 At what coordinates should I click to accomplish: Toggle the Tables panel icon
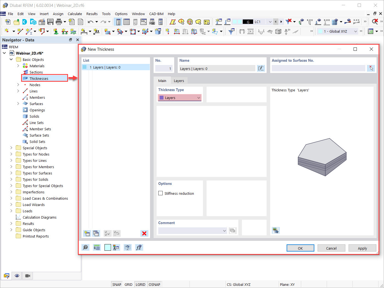coord(126,22)
